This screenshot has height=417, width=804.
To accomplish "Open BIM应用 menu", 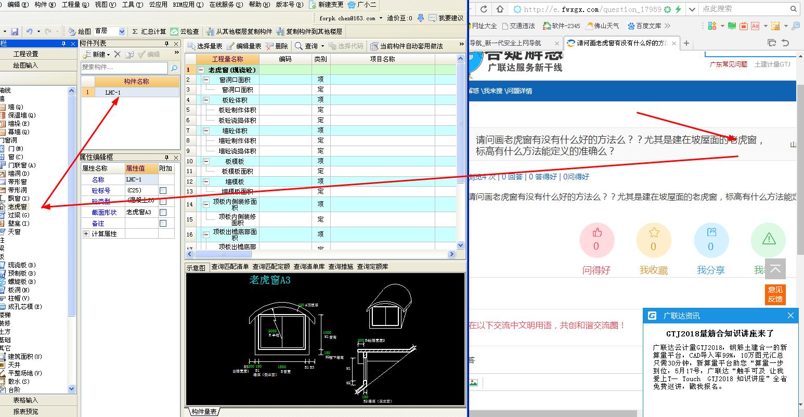I will (x=187, y=5).
